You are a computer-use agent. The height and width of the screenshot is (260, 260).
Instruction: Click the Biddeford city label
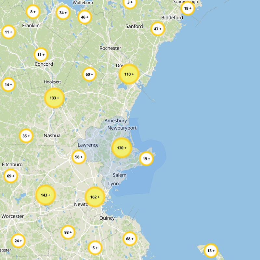(172, 18)
